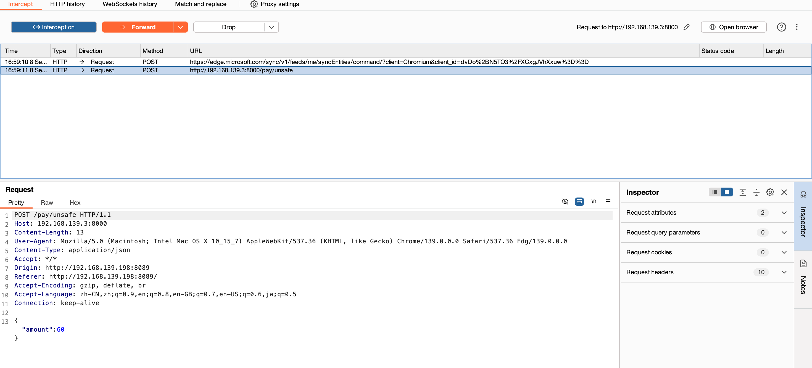Expand all Inspector sections icon
The width and height of the screenshot is (812, 368).
tap(742, 192)
